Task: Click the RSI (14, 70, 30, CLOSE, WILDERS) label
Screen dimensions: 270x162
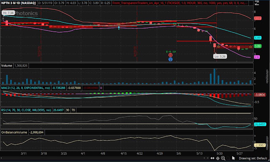Action: tap(26, 110)
